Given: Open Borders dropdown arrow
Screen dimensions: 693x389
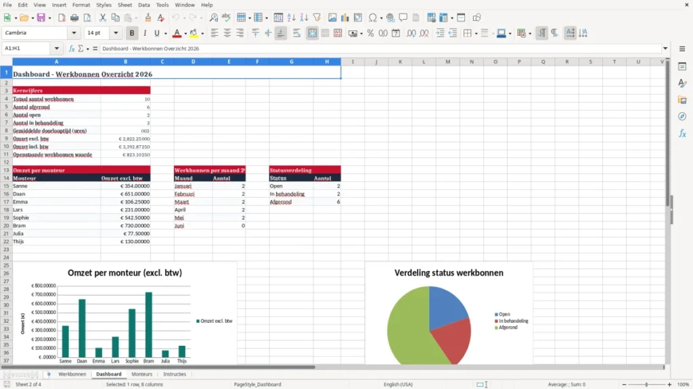Looking at the screenshot, I should [x=476, y=34].
